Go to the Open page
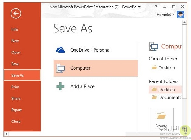 [16, 52]
